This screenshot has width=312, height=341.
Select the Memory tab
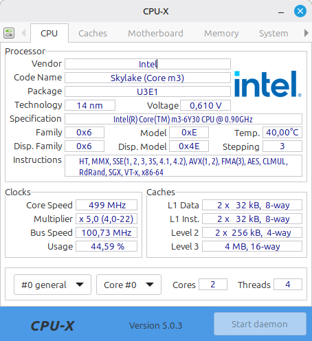point(221,34)
